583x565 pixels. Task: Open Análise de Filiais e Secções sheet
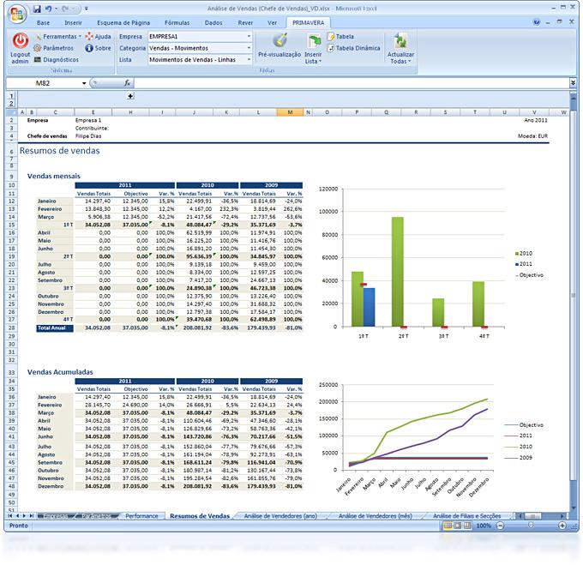(x=466, y=516)
